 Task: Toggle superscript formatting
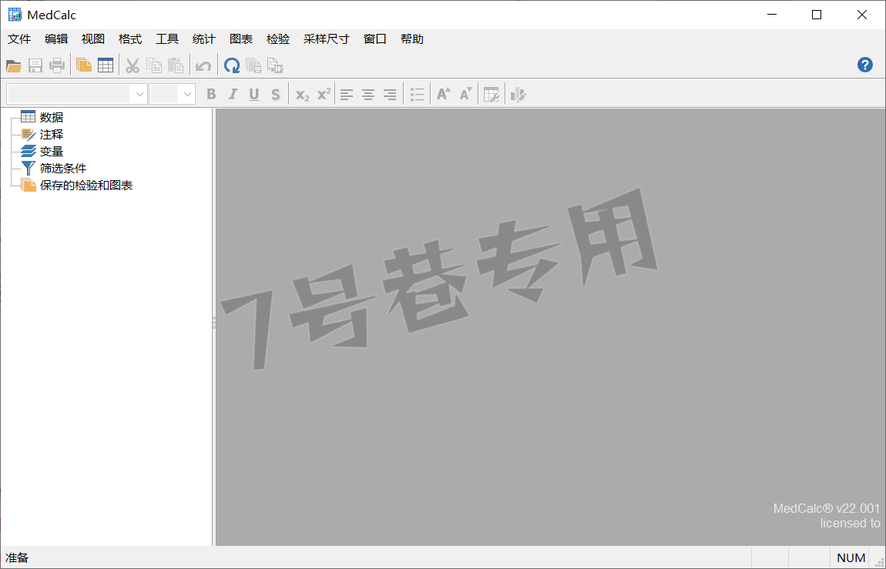point(324,94)
